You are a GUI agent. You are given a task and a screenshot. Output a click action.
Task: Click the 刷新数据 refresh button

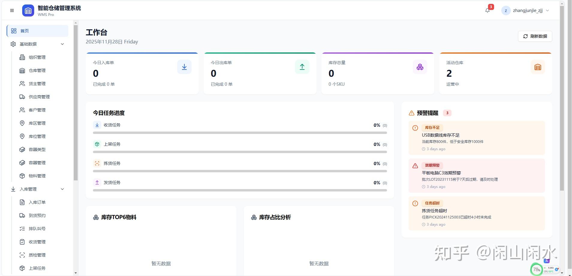(x=535, y=36)
